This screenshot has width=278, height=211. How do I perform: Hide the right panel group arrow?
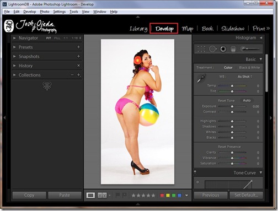271,118
